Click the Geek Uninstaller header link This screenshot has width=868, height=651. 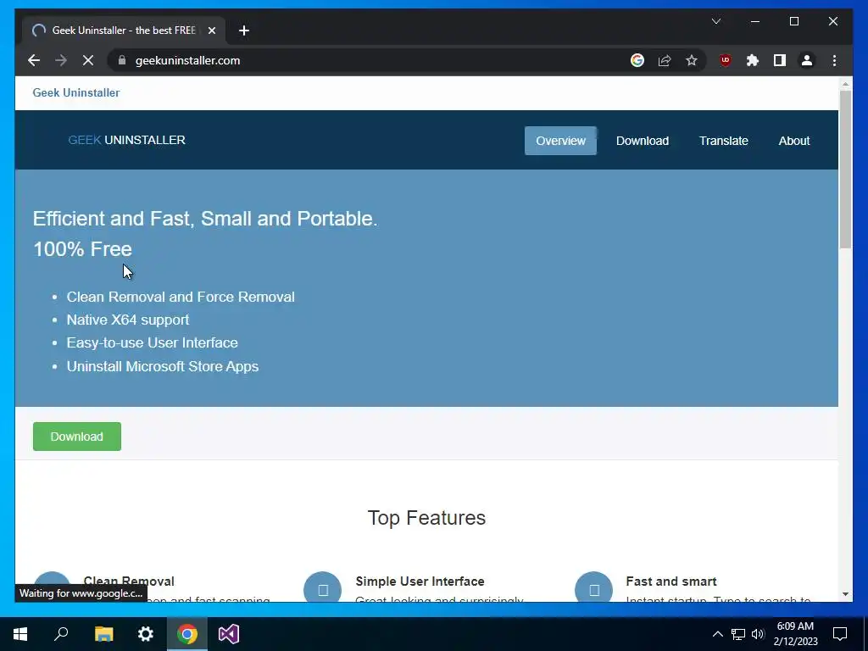pos(75,92)
